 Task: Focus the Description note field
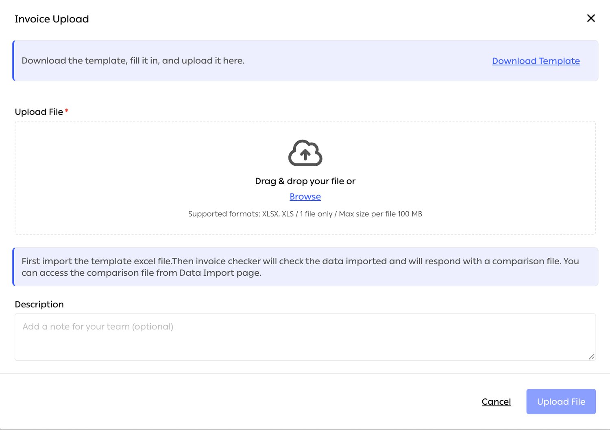click(305, 337)
